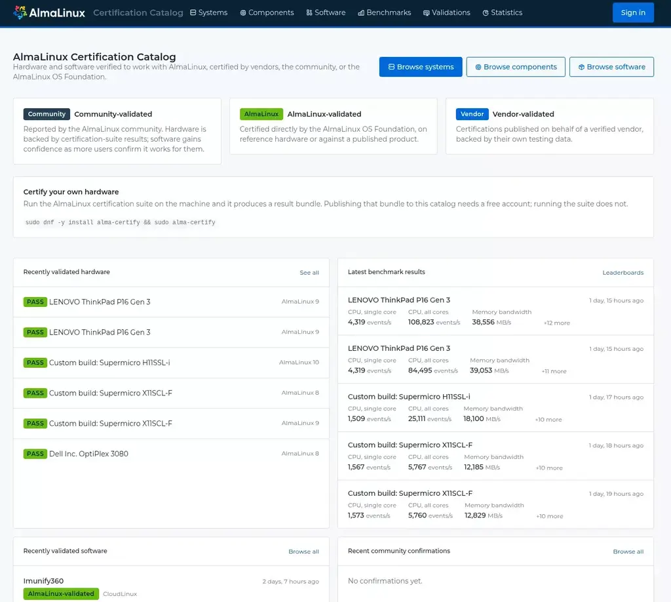Screen dimensions: 671x602
Task: Click the '39,053' memory bandwidth value
Action: click(x=481, y=371)
